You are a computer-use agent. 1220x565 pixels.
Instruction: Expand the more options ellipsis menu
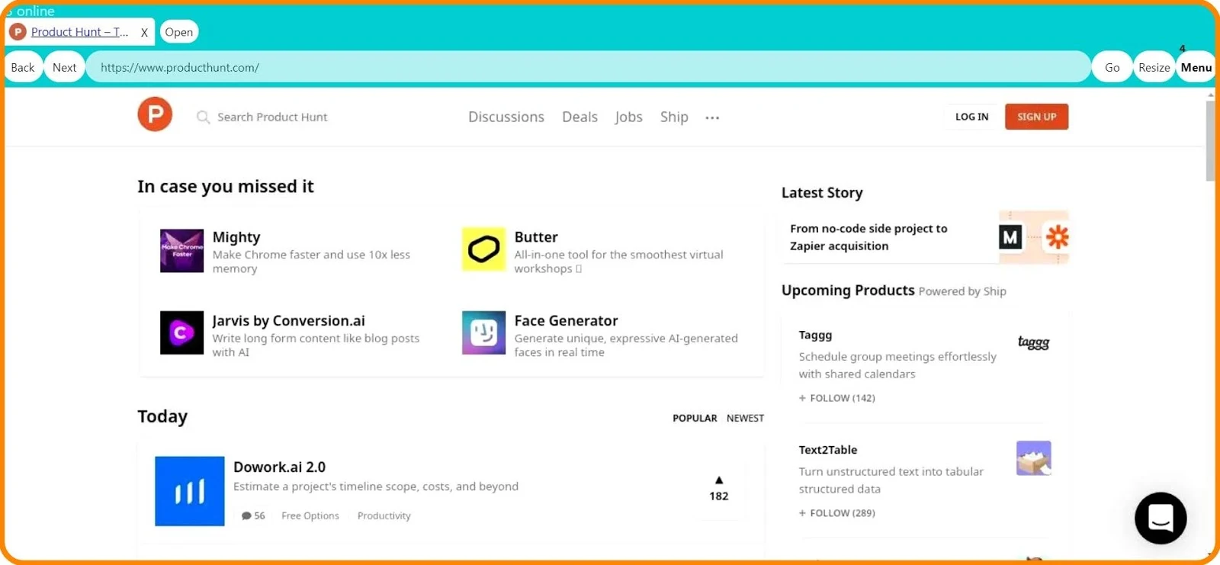coord(712,117)
